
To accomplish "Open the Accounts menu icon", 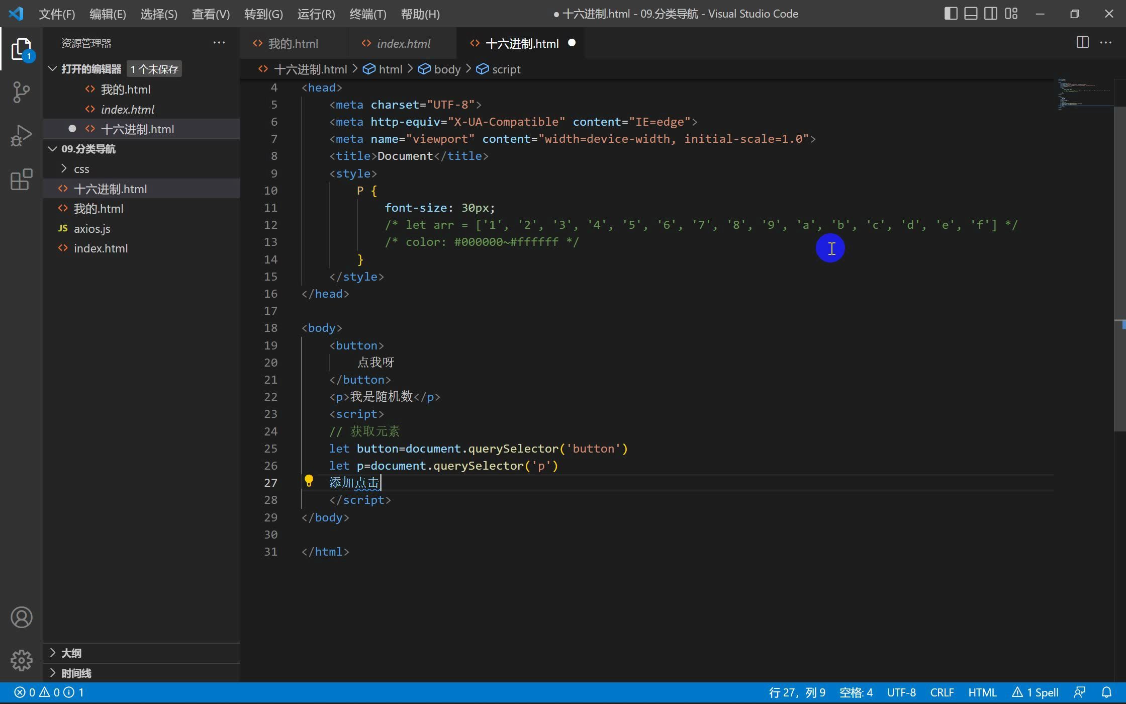I will click(x=21, y=618).
